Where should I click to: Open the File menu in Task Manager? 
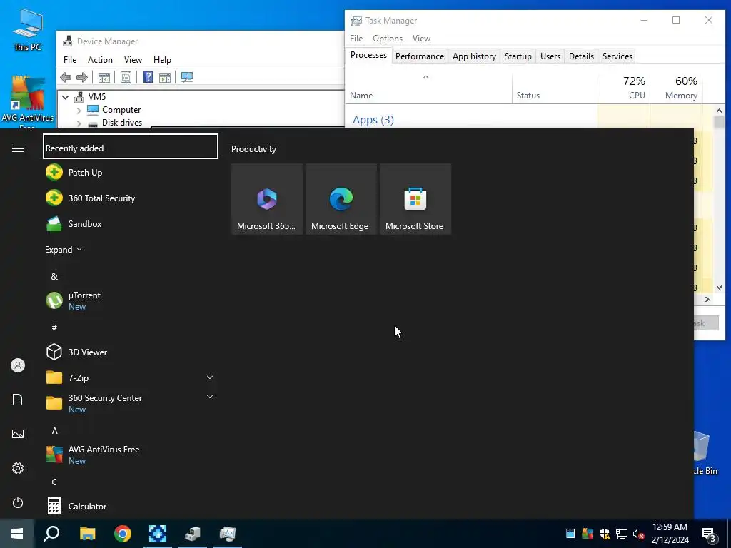[x=356, y=39]
